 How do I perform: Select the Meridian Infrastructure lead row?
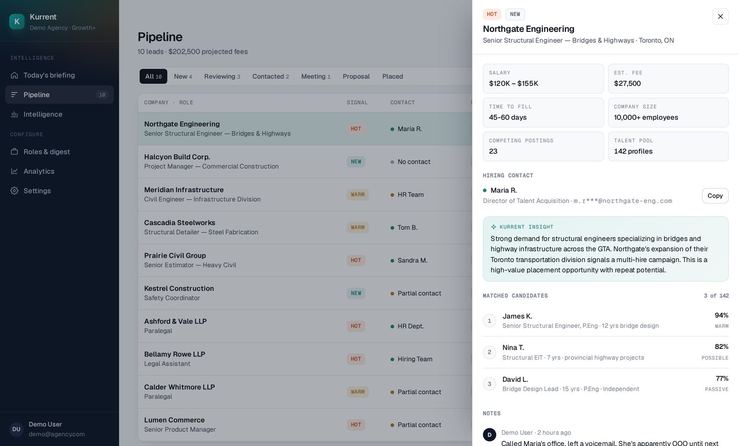point(305,195)
